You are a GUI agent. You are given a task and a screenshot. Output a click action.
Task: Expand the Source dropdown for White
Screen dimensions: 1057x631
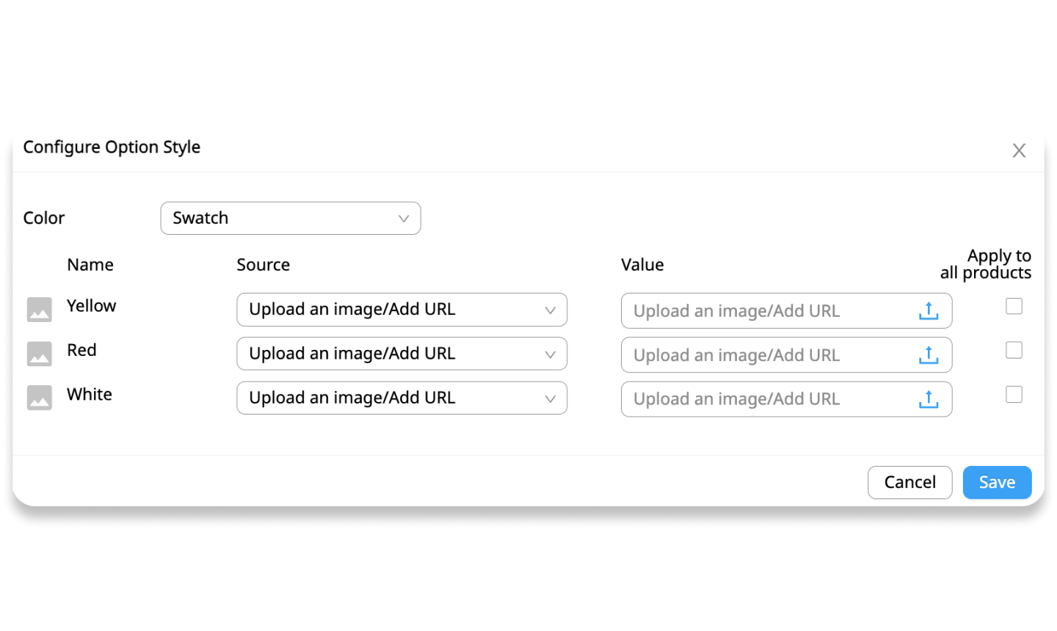click(402, 398)
